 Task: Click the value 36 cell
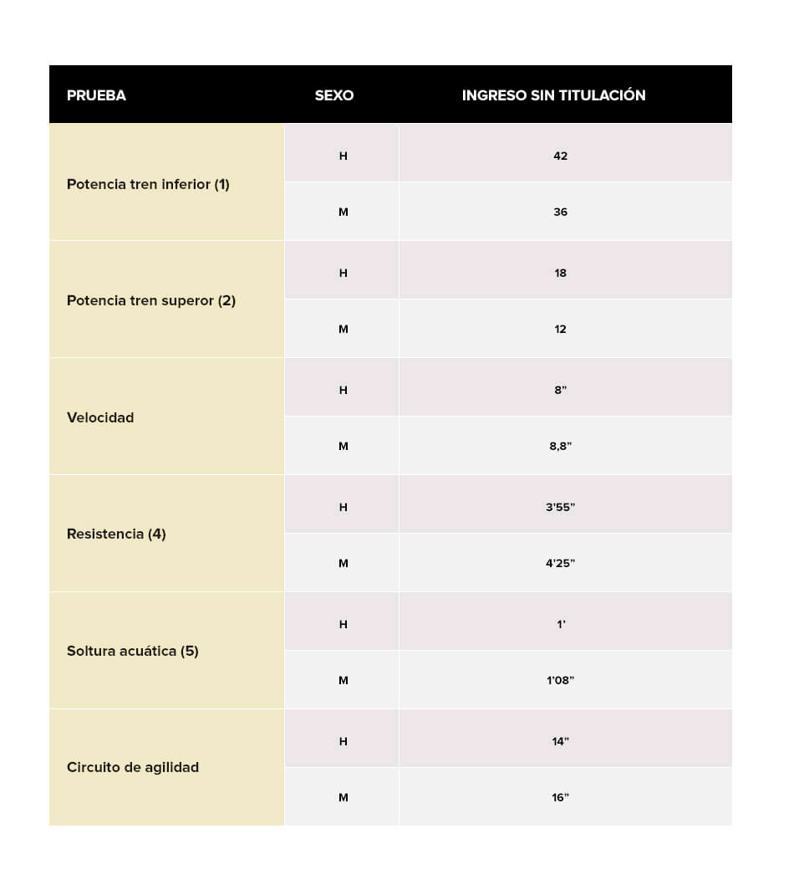pyautogui.click(x=560, y=212)
